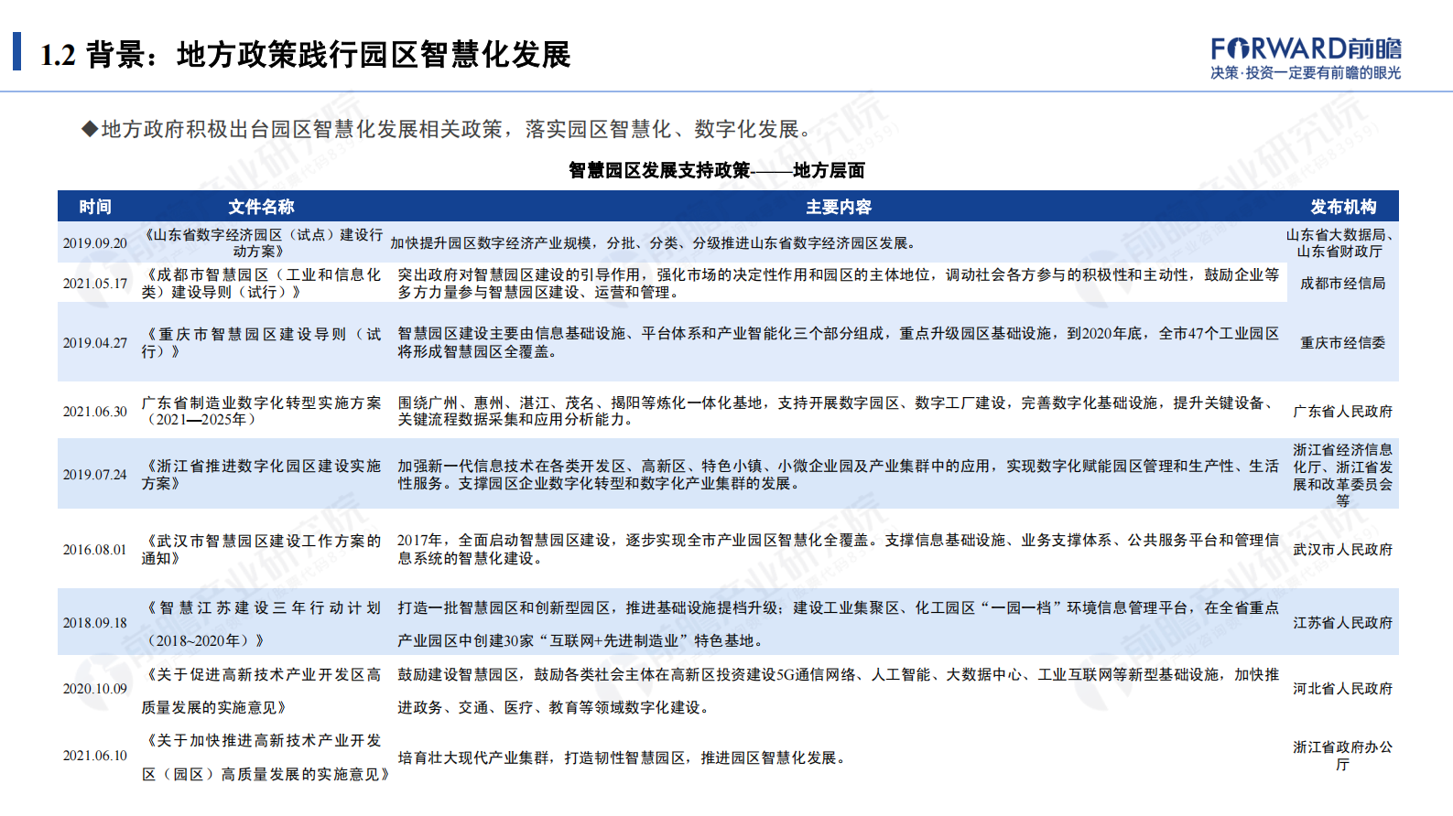Click issuer cell '山东省大数据局、山东省财政厅'
The image size is (1453, 816).
(x=1340, y=243)
